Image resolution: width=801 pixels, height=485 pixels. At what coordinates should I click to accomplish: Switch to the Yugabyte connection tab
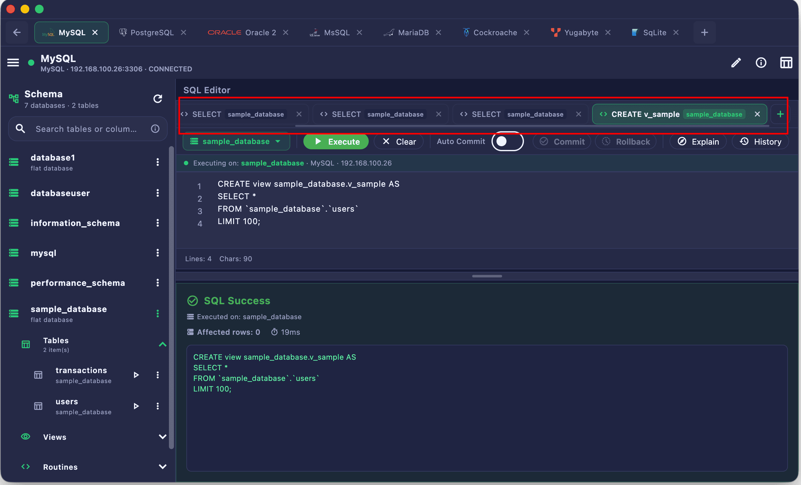(x=581, y=32)
